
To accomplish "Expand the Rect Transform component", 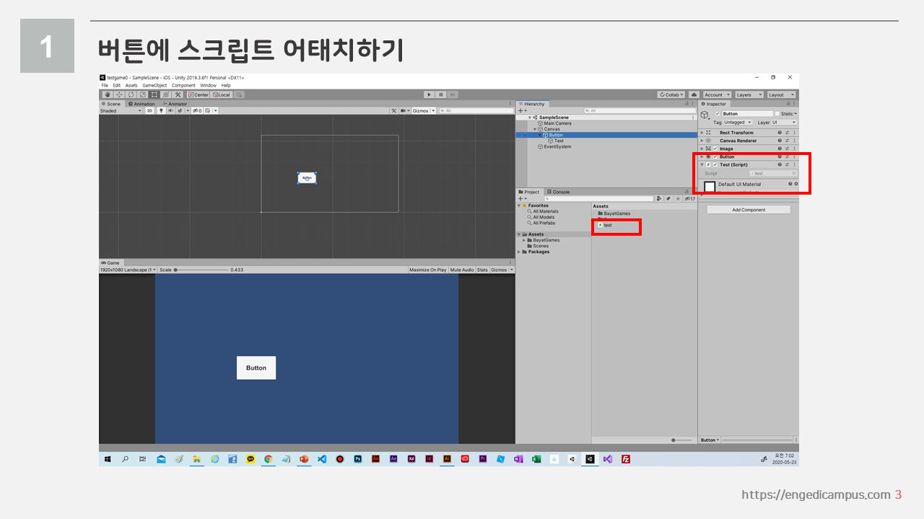I will [x=702, y=133].
